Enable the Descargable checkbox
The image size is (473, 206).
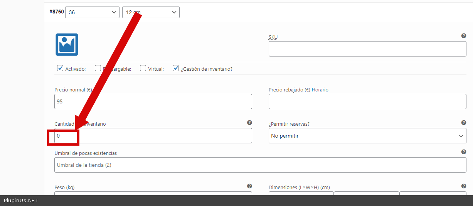point(98,68)
